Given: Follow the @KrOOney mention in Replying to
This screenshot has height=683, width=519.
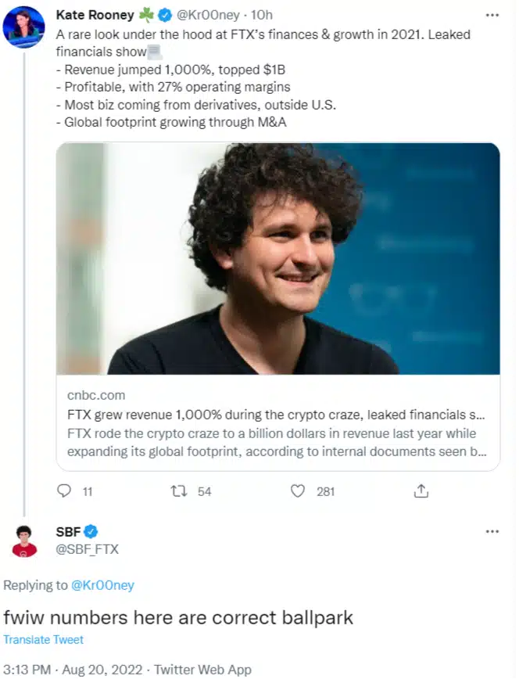Looking at the screenshot, I should click(102, 585).
